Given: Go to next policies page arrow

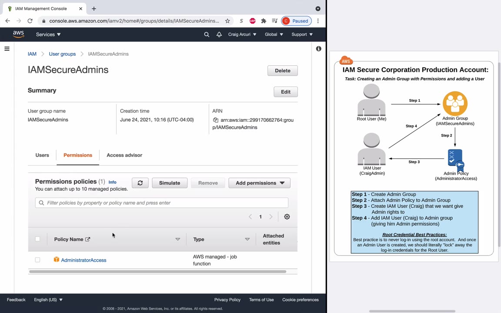Looking at the screenshot, I should point(271,216).
